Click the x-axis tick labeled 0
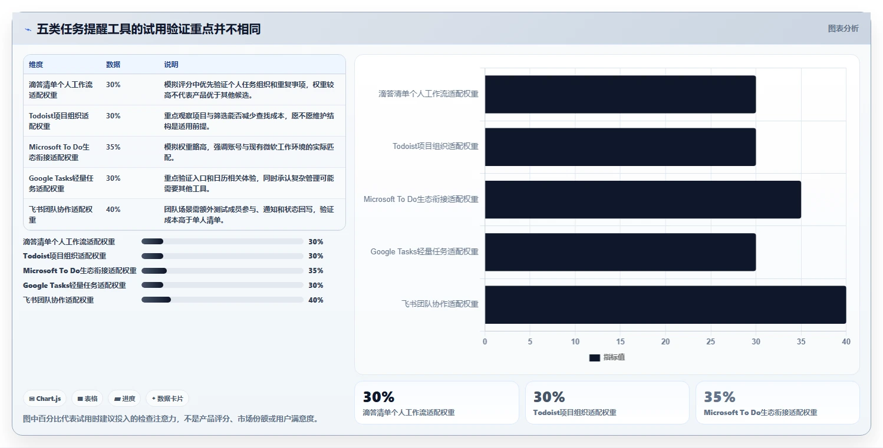The height and width of the screenshot is (448, 883). point(485,341)
